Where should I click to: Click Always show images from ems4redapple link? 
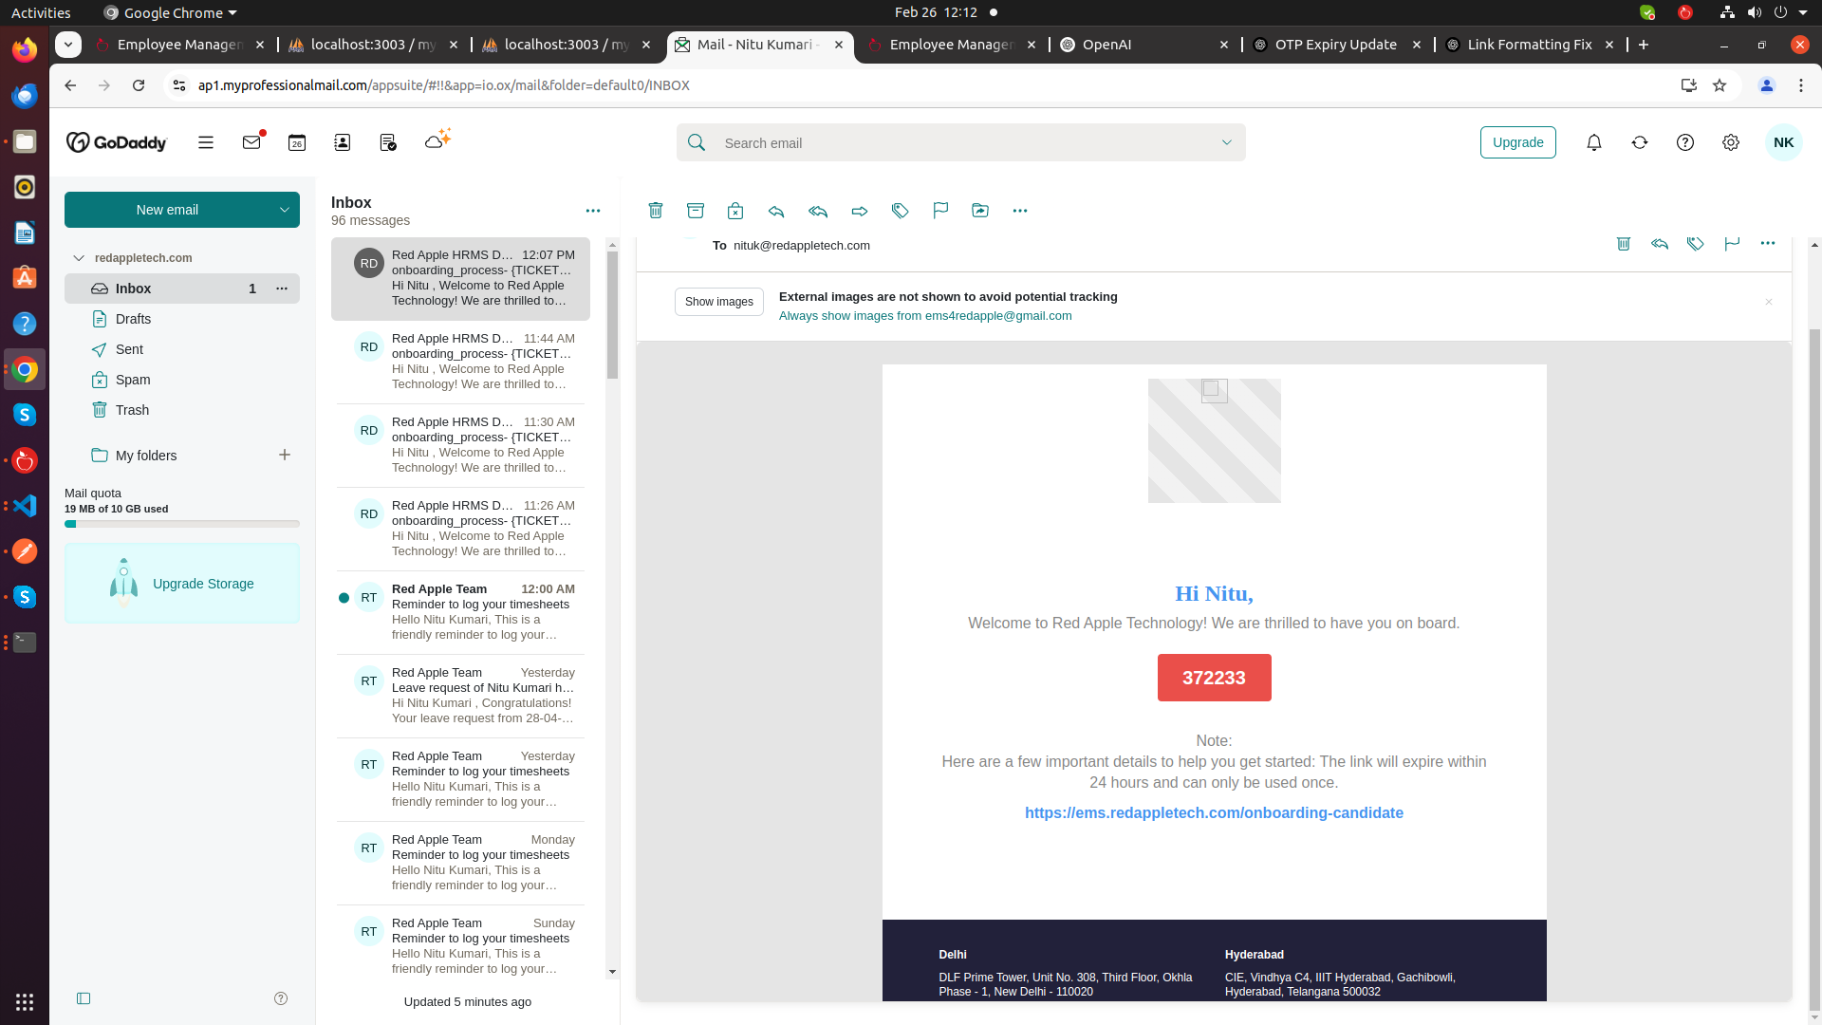click(925, 316)
